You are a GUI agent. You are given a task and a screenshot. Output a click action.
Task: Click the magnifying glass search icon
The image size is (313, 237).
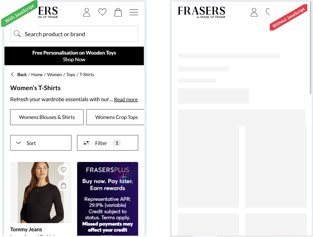17,34
